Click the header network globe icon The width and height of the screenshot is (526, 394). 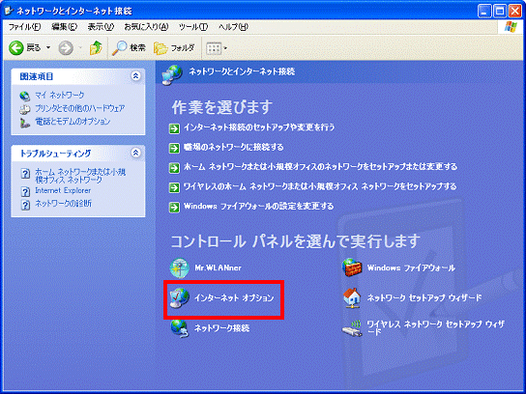pyautogui.click(x=172, y=74)
